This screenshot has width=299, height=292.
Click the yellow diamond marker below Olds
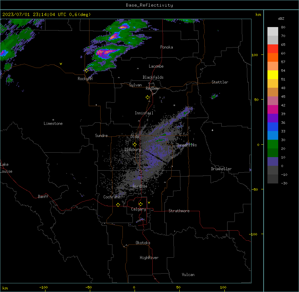point(135,145)
